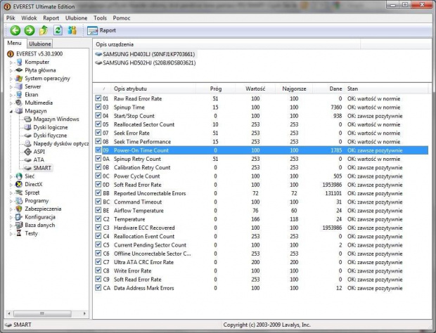
Task: Open the Baza danych icon
Action: 19,225
